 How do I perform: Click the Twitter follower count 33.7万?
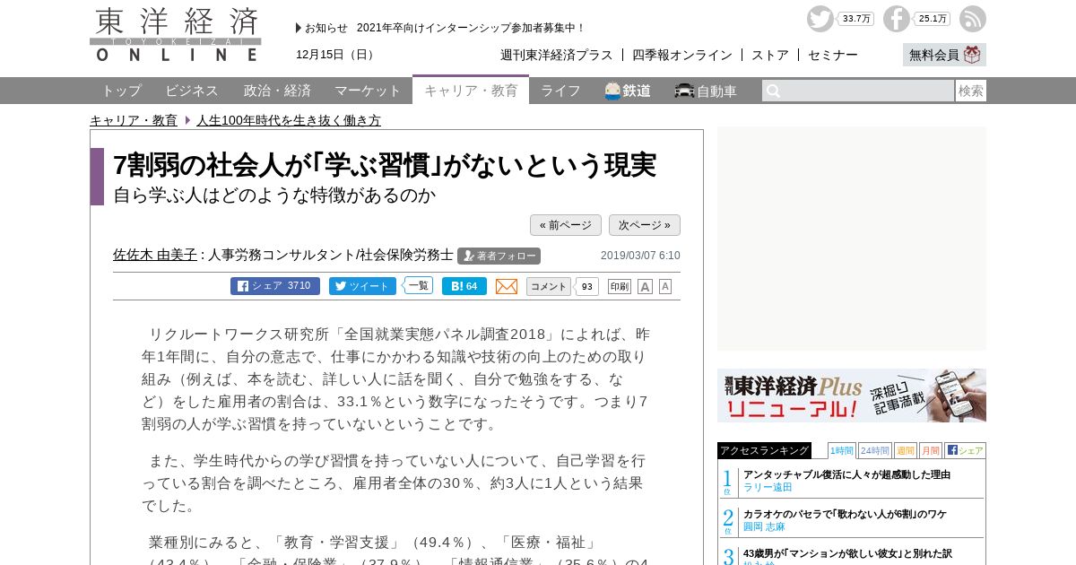(x=856, y=19)
